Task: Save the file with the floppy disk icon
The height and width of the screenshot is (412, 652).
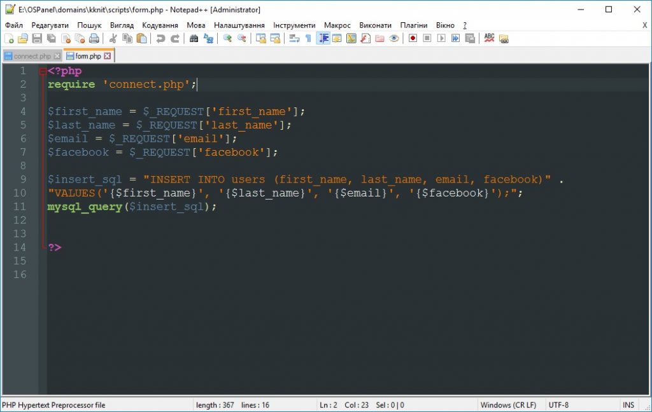Action: pyautogui.click(x=37, y=39)
